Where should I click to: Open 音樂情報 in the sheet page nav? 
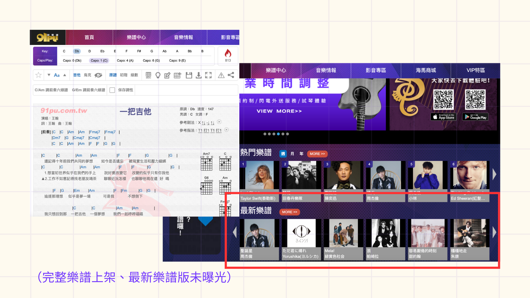coord(184,37)
